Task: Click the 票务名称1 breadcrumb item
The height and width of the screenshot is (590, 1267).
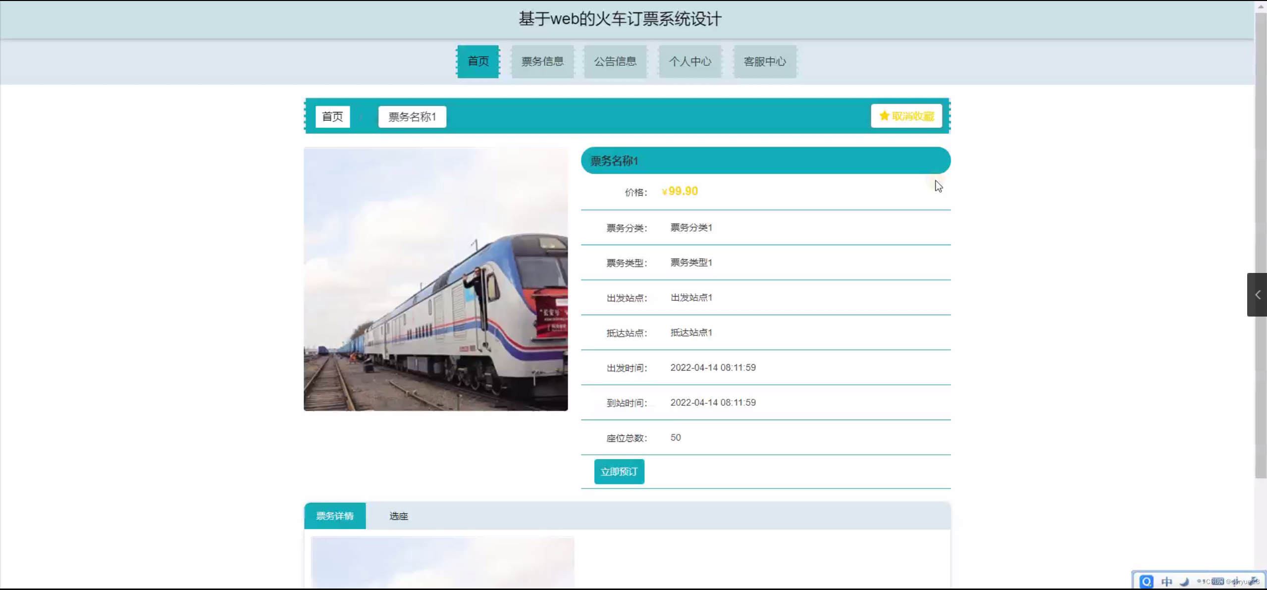Action: (x=412, y=117)
